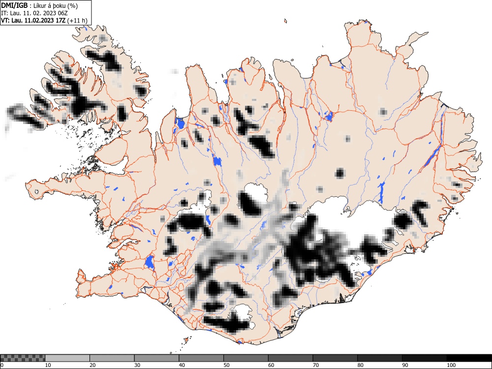Screen dimensions: 492x369
Task: Click the legend label '70'
Action: (316, 365)
